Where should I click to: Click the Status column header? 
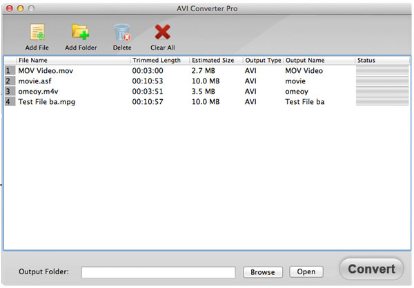coord(382,61)
